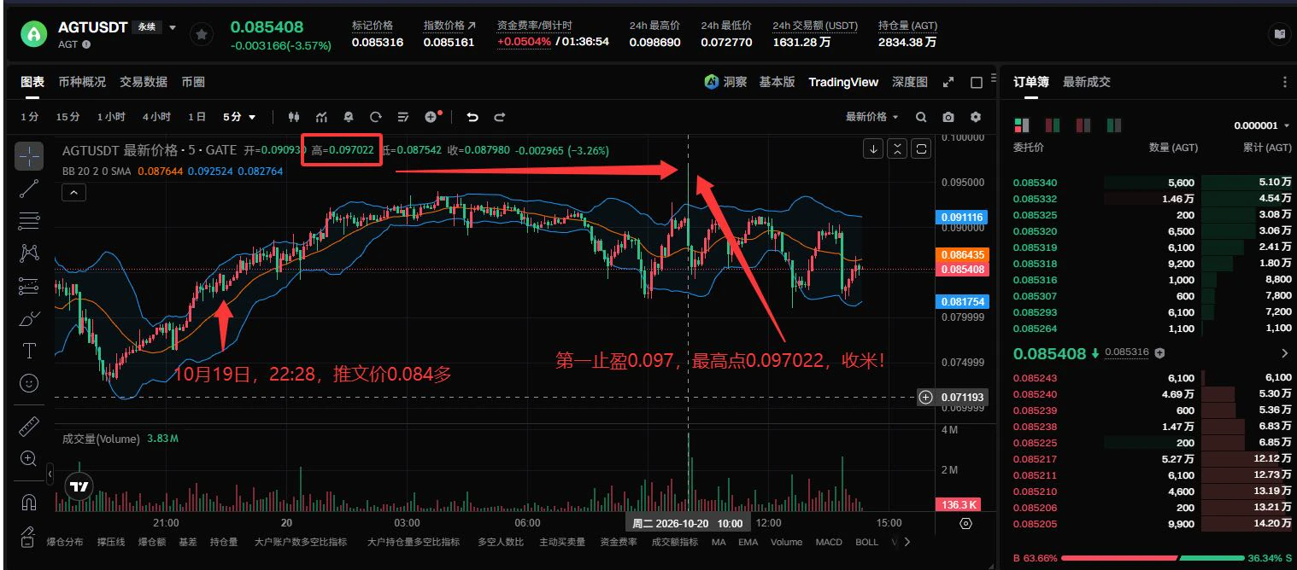Collapse the drawing toolbar side arrow
This screenshot has width=1297, height=570.
pos(50,474)
